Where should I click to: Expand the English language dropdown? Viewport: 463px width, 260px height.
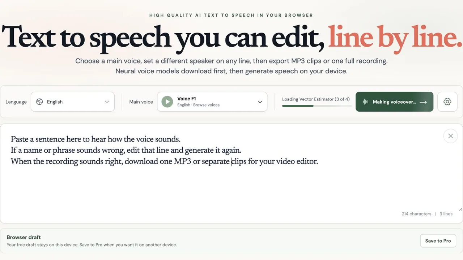click(73, 102)
